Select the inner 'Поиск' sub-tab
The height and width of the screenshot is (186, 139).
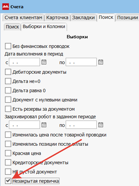12,27
